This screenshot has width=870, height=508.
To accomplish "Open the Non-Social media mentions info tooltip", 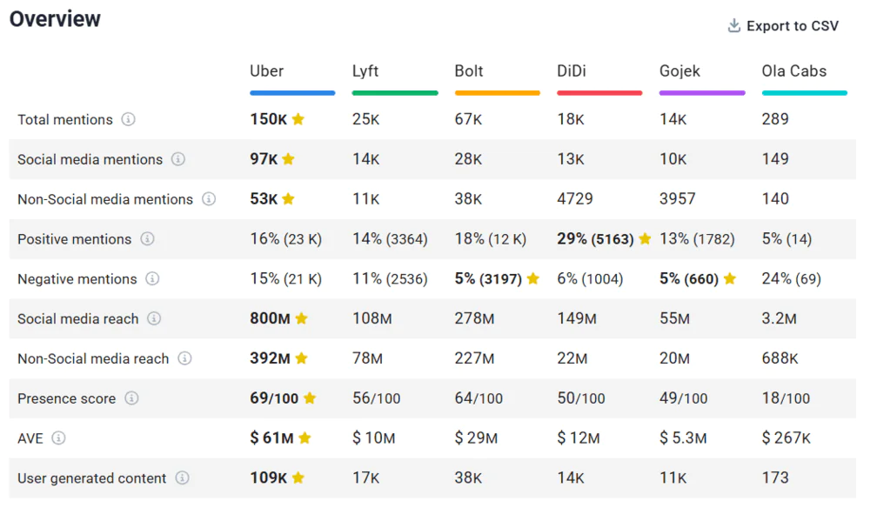I will (209, 199).
